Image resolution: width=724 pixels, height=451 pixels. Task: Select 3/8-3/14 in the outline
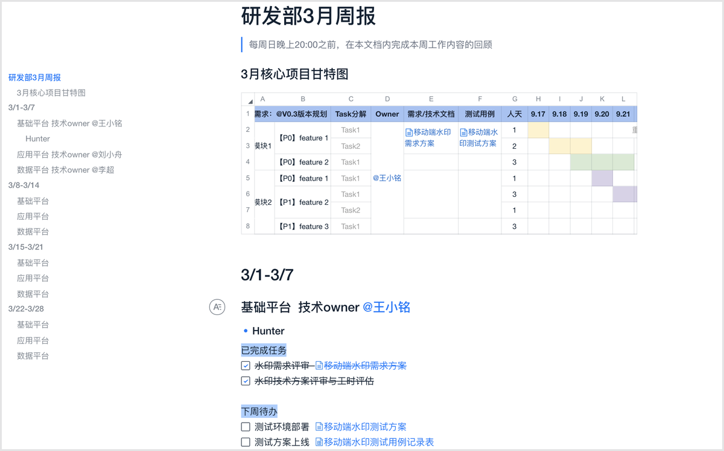(x=24, y=185)
